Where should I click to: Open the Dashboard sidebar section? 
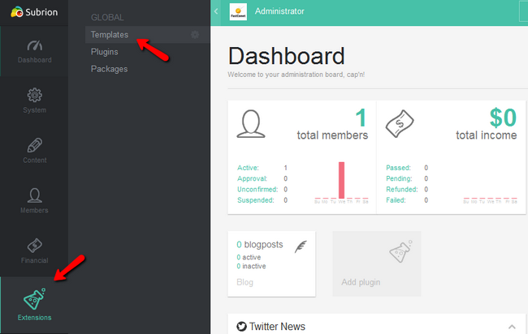(x=34, y=50)
